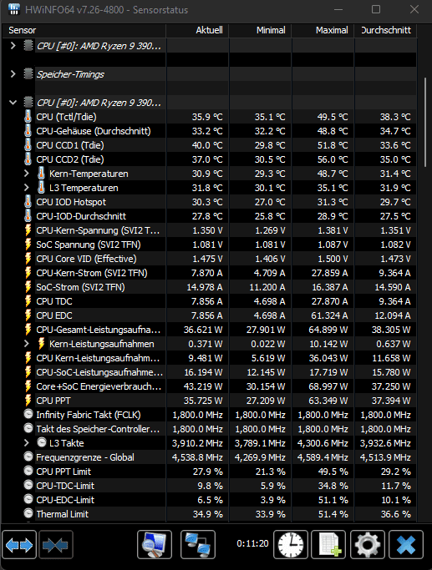This screenshot has width=432, height=570.
Task: Open the network connection monitors icon
Action: pos(198,544)
